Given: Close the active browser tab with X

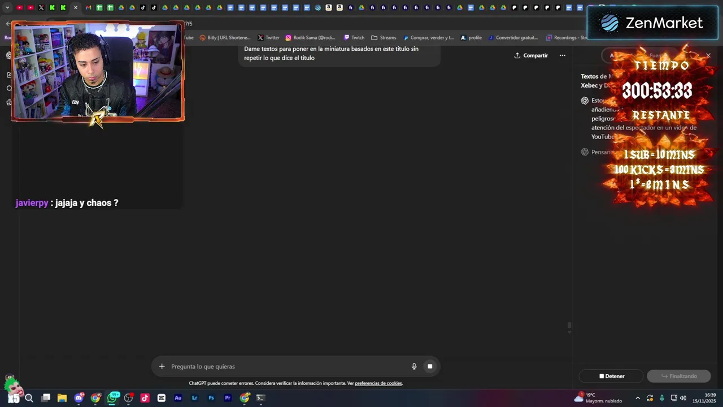Looking at the screenshot, I should coord(75,7).
